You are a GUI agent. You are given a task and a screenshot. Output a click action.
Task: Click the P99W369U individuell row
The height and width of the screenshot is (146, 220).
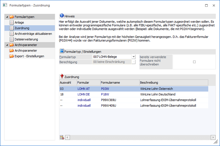(x=134, y=100)
